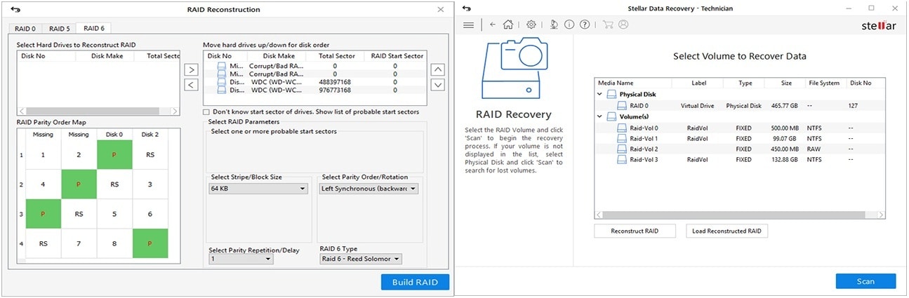Click the 99.07 GB size cell

pyautogui.click(x=785, y=139)
